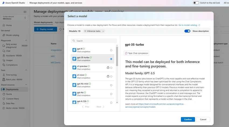The height and width of the screenshot is (127, 229).
Task: Open the Deployments page
Action: [14, 89]
